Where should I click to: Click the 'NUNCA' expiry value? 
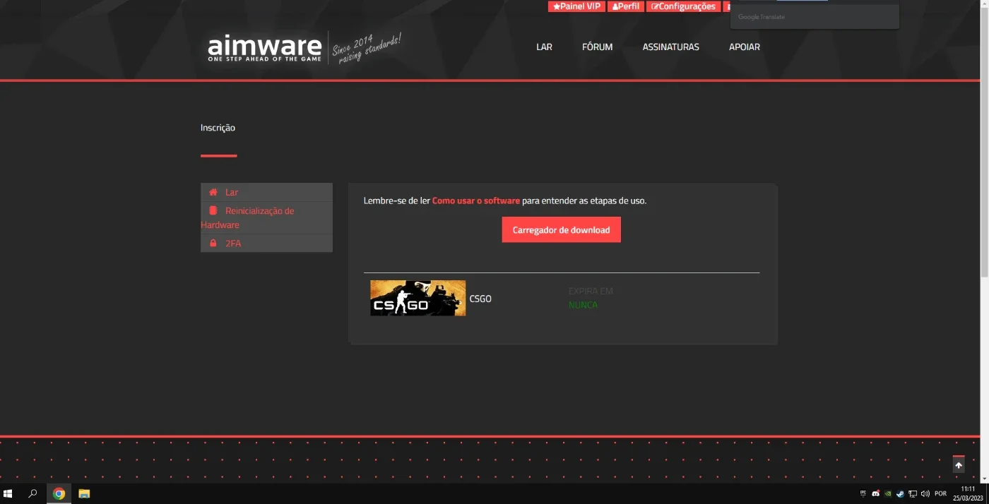[583, 305]
